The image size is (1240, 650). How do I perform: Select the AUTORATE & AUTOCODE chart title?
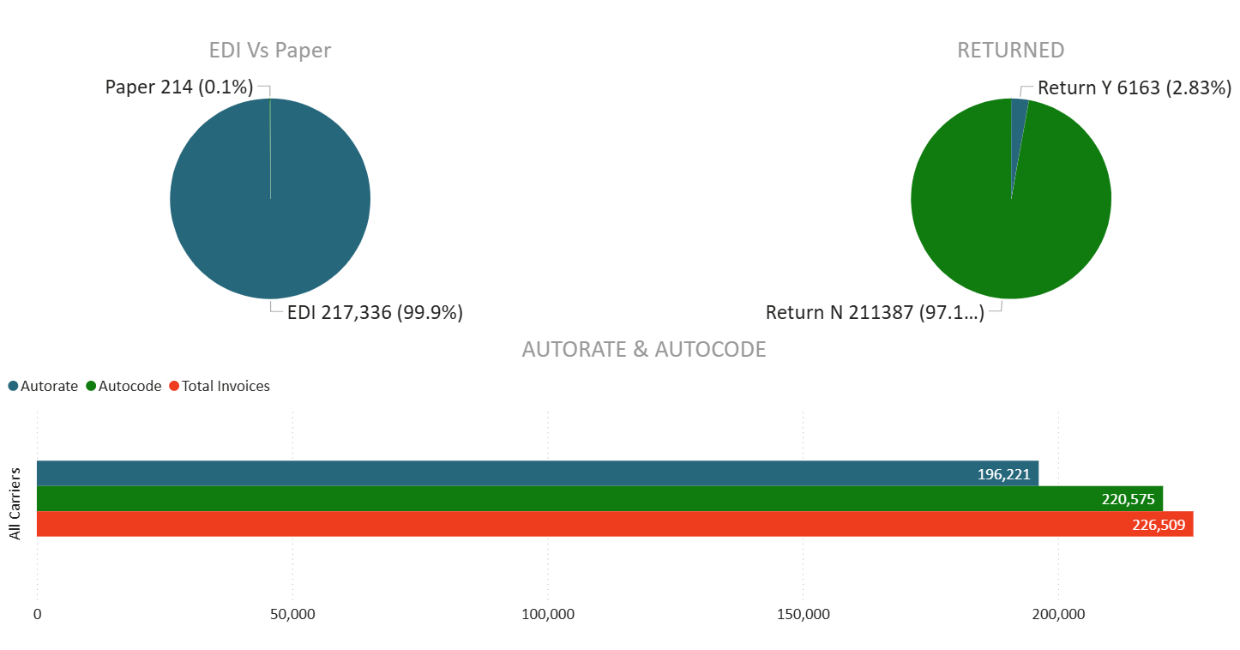[x=643, y=350]
